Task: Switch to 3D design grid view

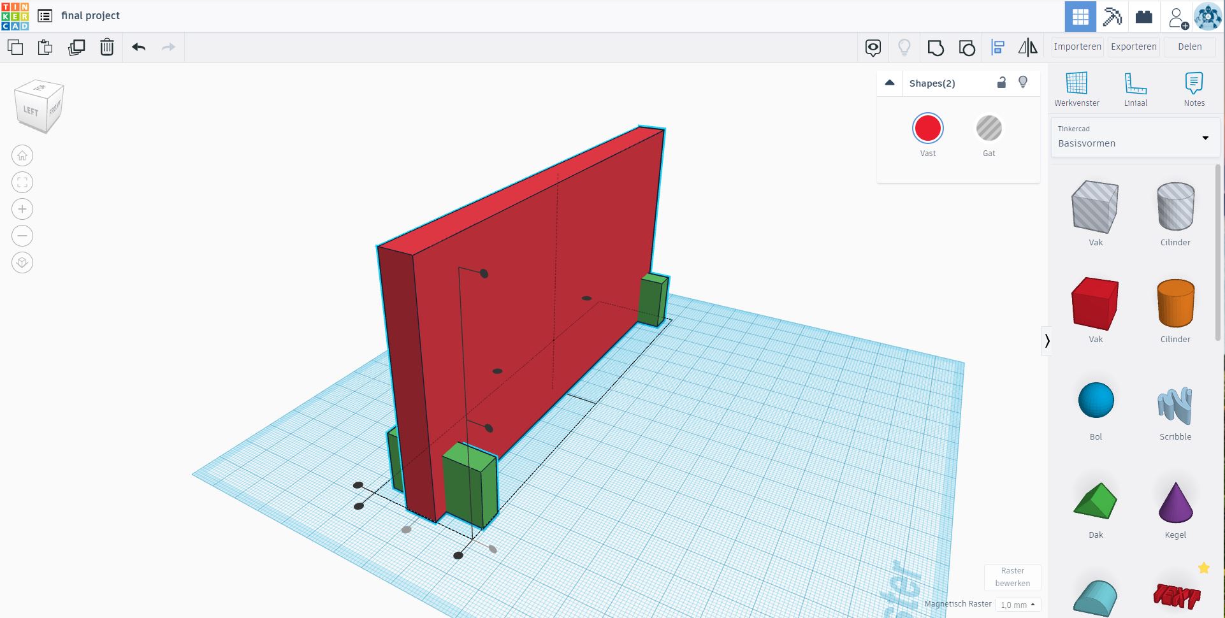Action: 1080,17
